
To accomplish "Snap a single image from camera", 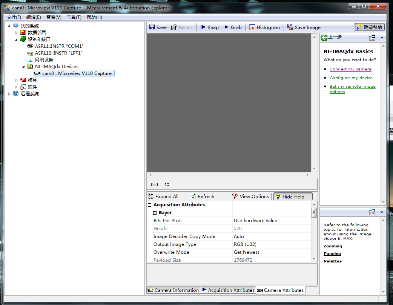I will coord(209,27).
